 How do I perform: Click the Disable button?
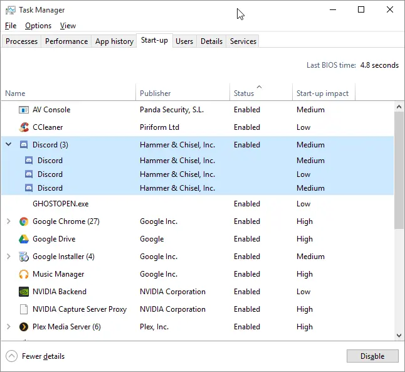(372, 356)
